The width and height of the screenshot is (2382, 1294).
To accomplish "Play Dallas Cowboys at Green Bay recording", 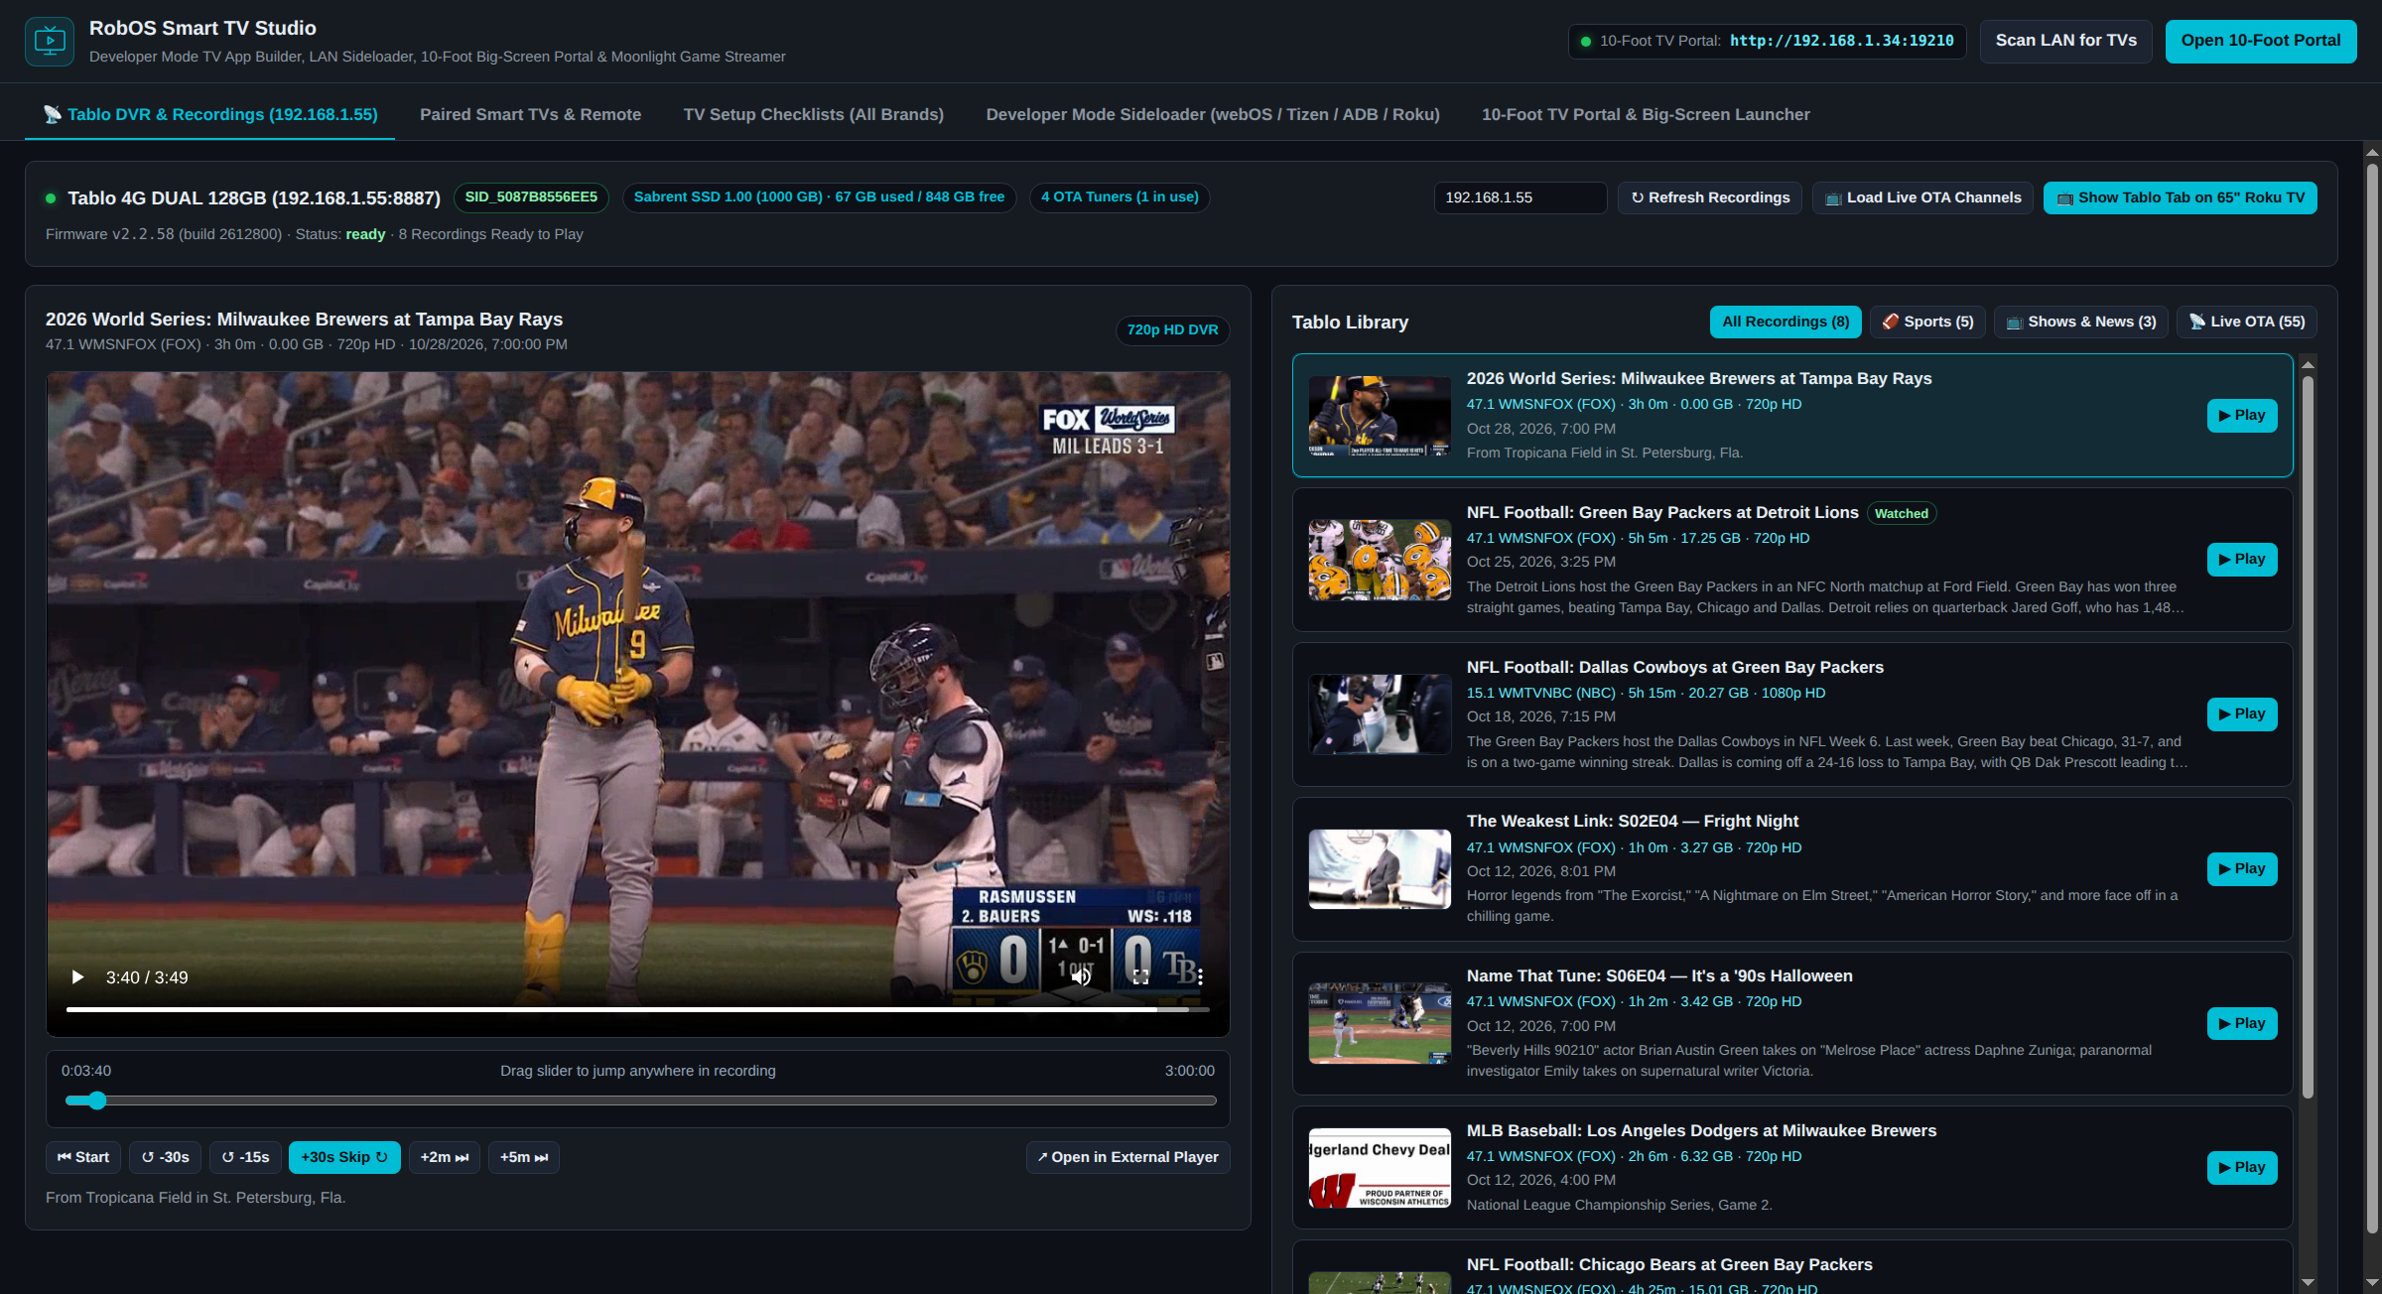I will pos(2242,714).
